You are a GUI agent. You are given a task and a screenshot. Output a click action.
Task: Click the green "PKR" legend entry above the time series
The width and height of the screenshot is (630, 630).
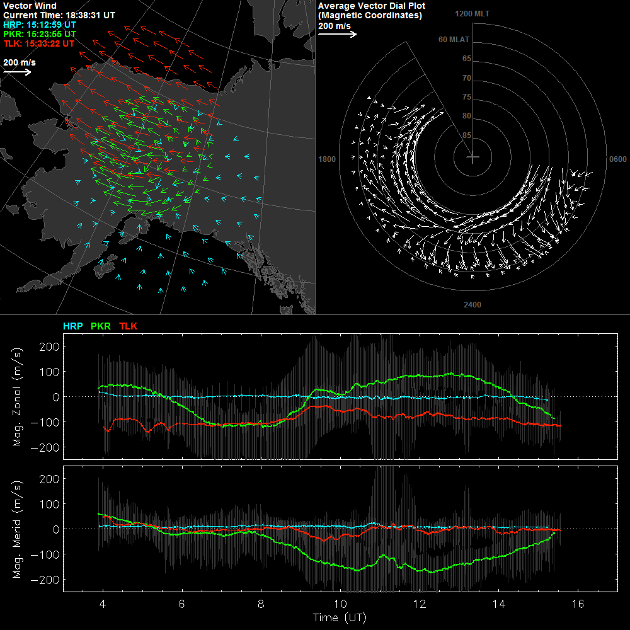pos(100,326)
